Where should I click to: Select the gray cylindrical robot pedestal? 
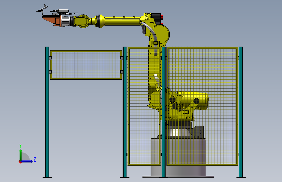(178, 157)
